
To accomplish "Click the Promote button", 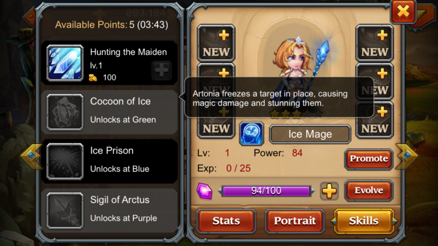I will pos(369,159).
